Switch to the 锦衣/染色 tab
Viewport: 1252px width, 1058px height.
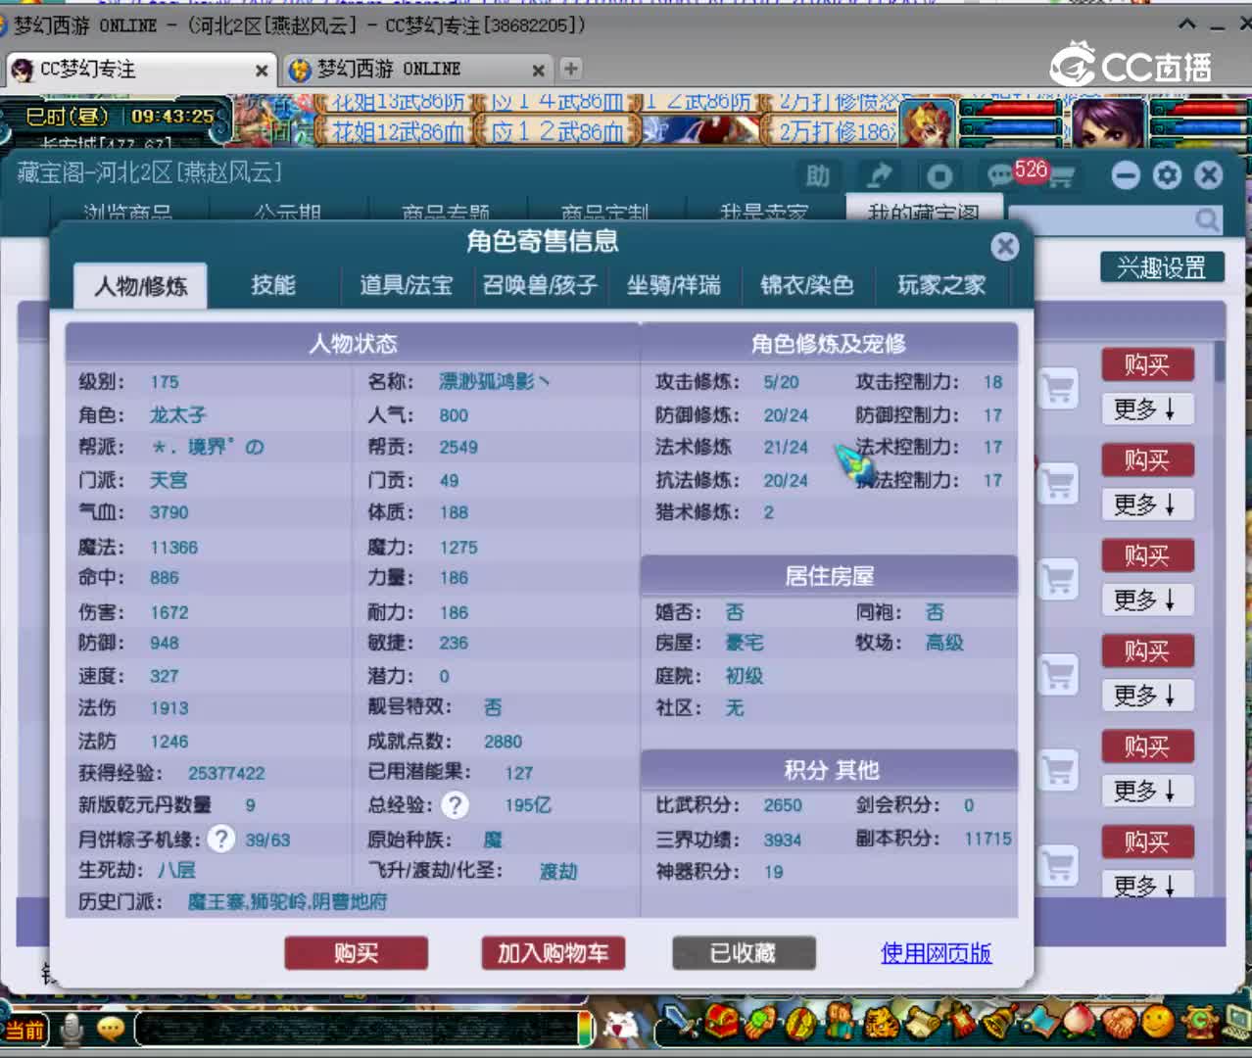point(807,285)
